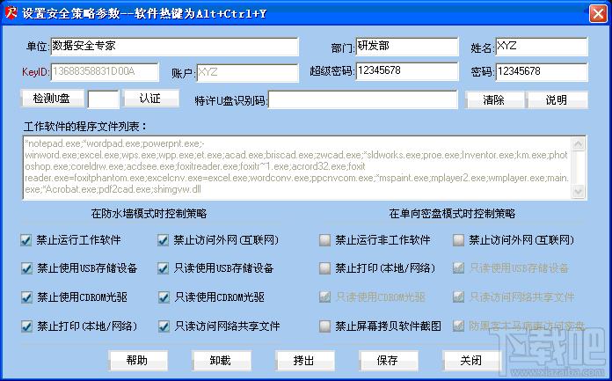Click greyed 只读访问网络共享文件 checkbox on right
612x381 pixels.
point(458,297)
